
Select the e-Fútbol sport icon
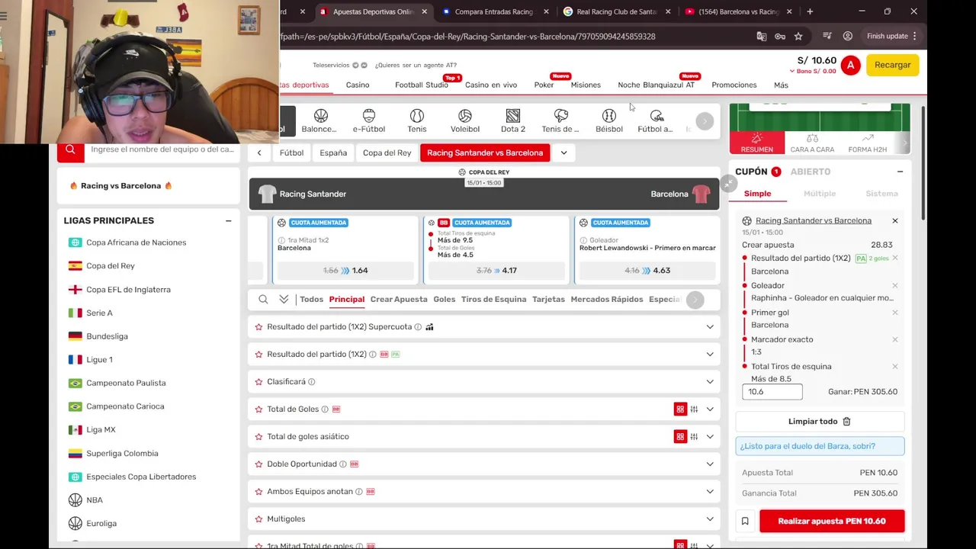pos(369,115)
